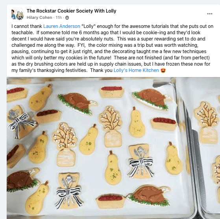
Task: Click the pear cookie near top left
Action: click(40, 98)
